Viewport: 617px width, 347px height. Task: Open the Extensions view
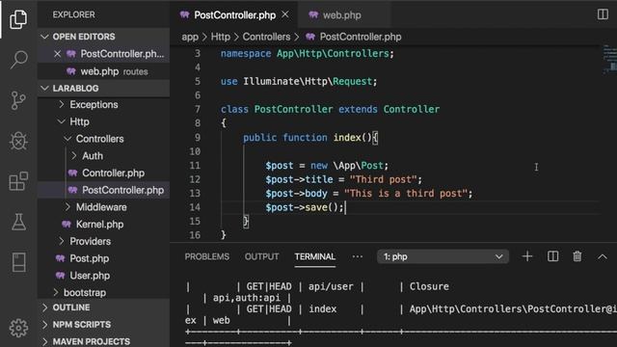click(18, 181)
